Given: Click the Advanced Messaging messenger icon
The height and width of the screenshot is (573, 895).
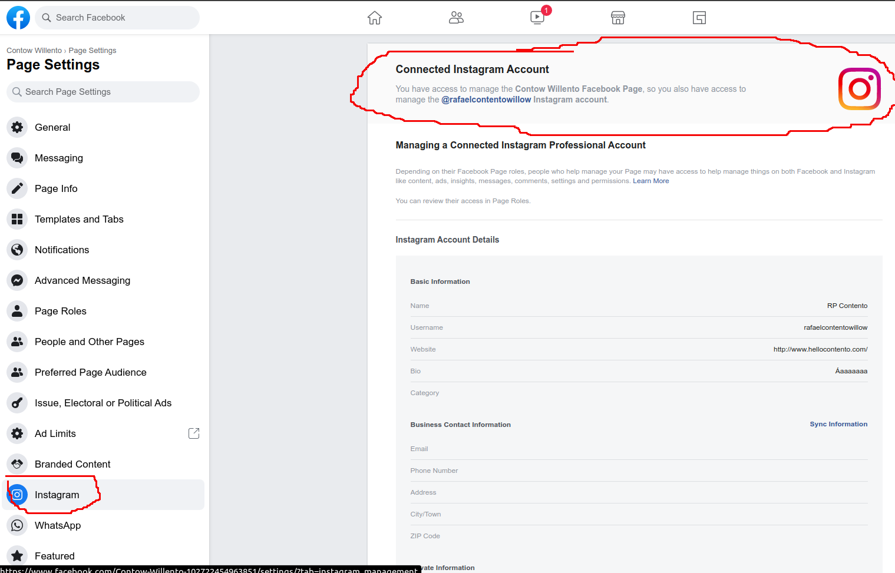Looking at the screenshot, I should (x=18, y=280).
